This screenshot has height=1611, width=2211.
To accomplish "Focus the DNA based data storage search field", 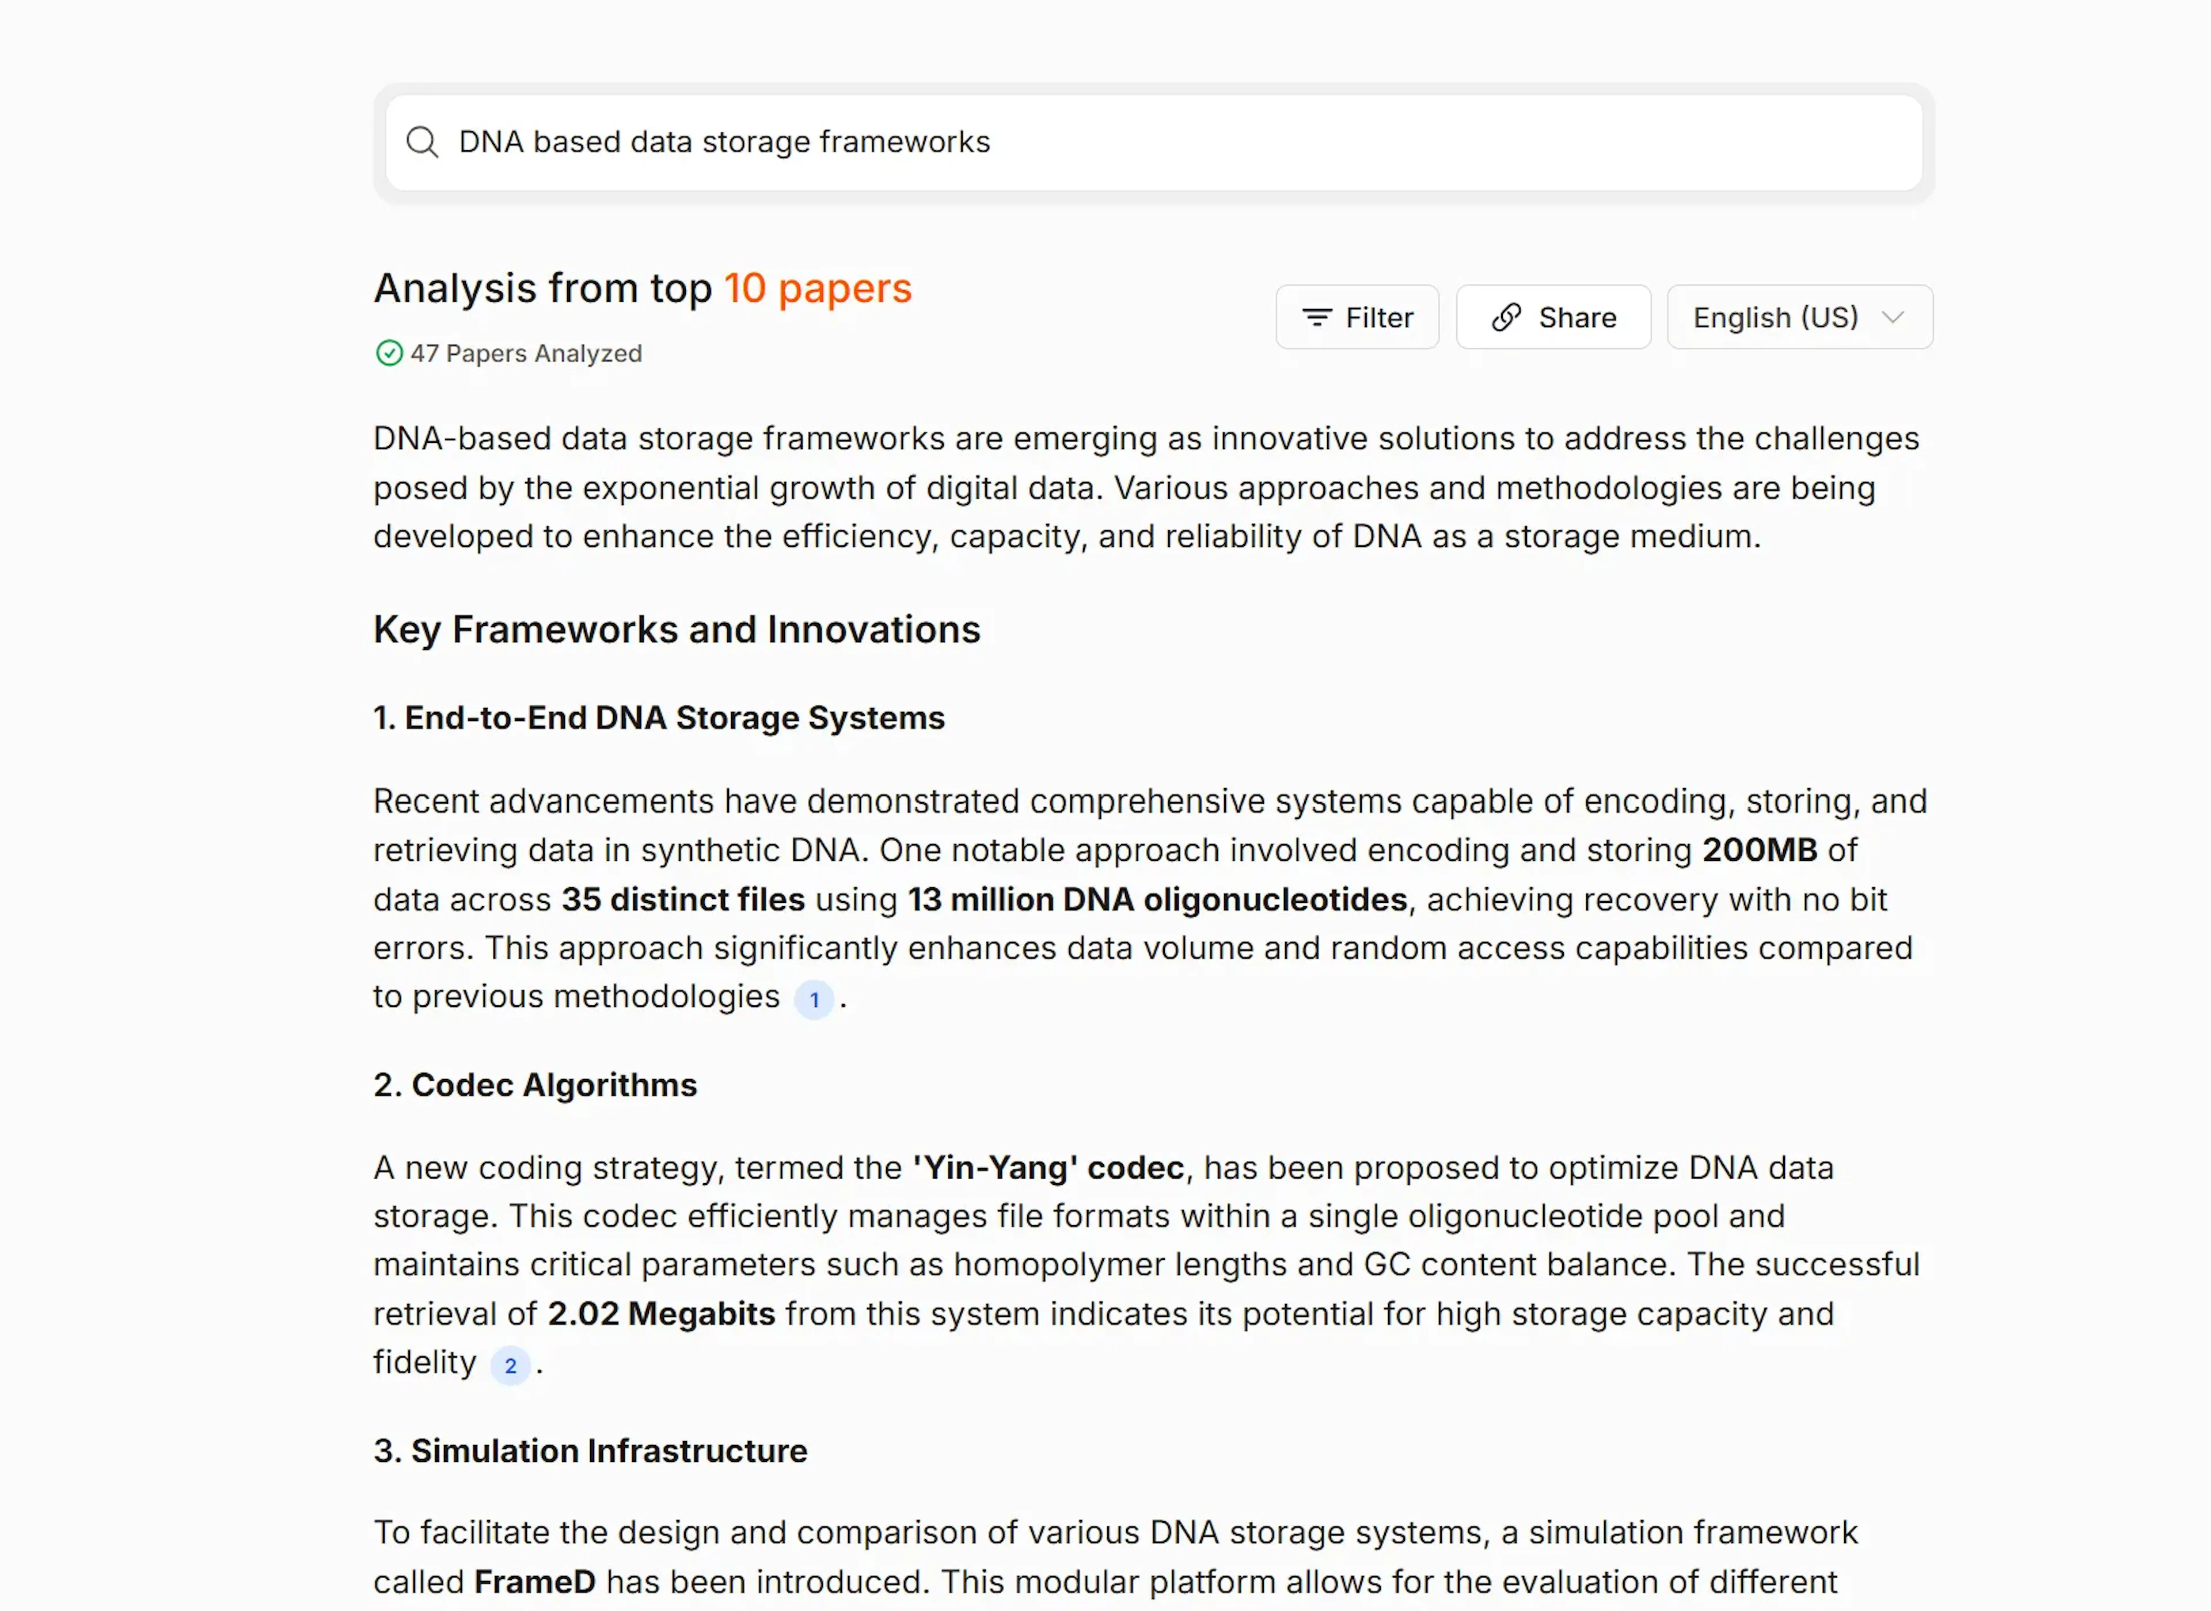I will point(1151,142).
